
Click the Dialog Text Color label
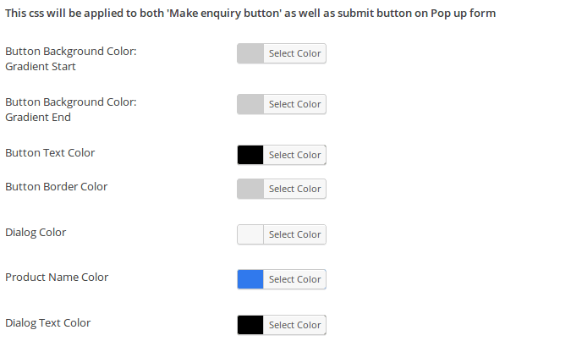47,322
